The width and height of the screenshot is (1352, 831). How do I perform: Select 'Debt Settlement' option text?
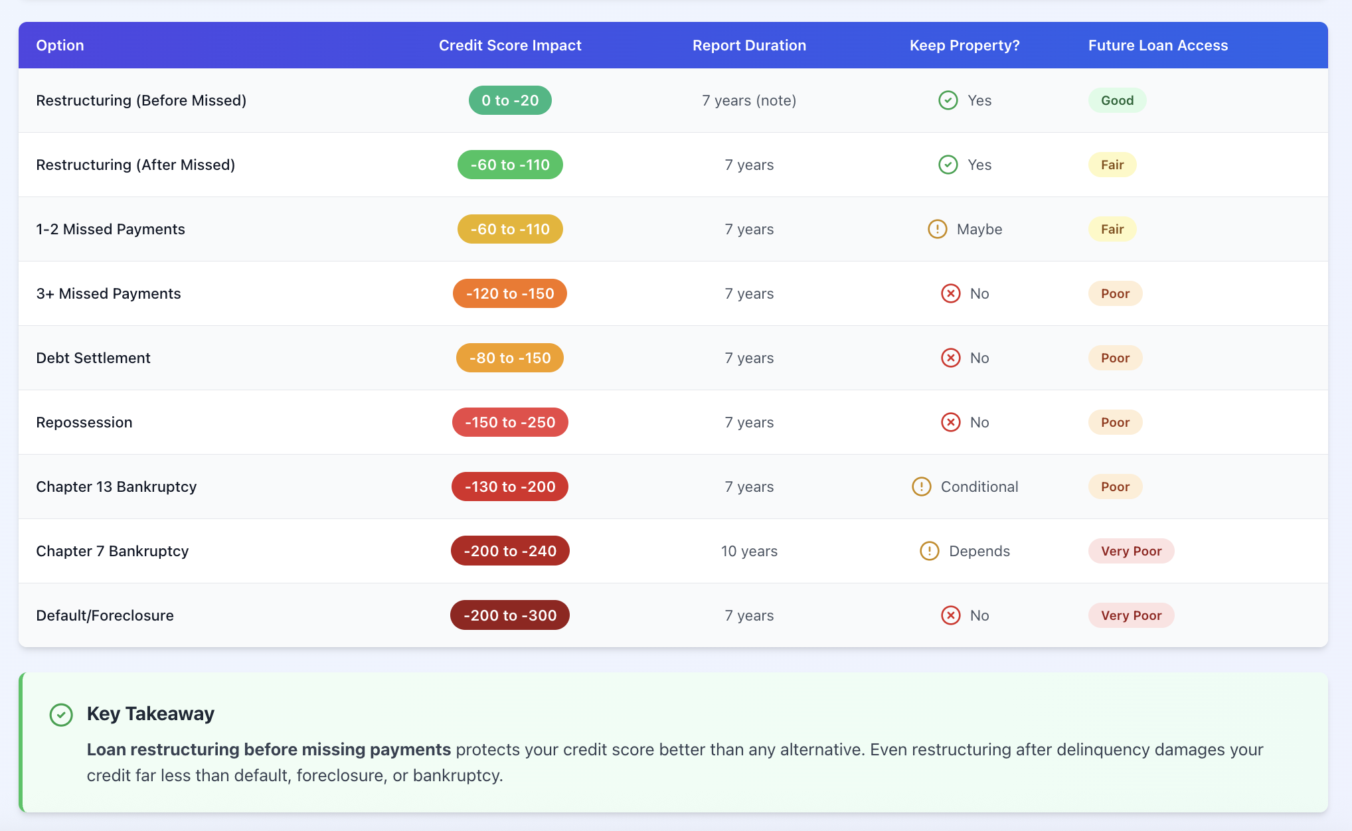click(x=93, y=358)
